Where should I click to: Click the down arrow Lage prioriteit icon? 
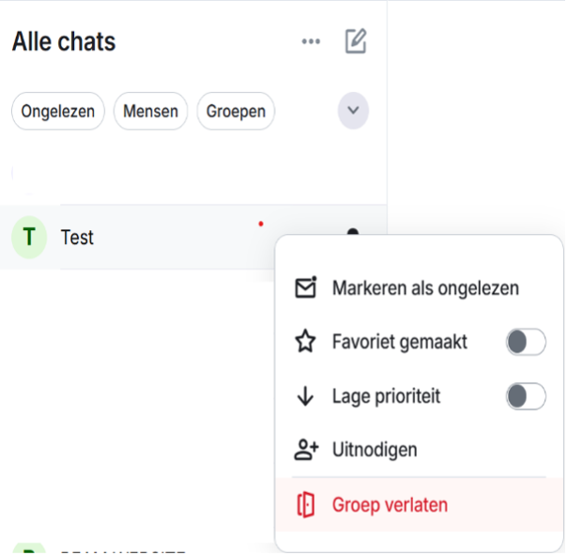pos(305,396)
